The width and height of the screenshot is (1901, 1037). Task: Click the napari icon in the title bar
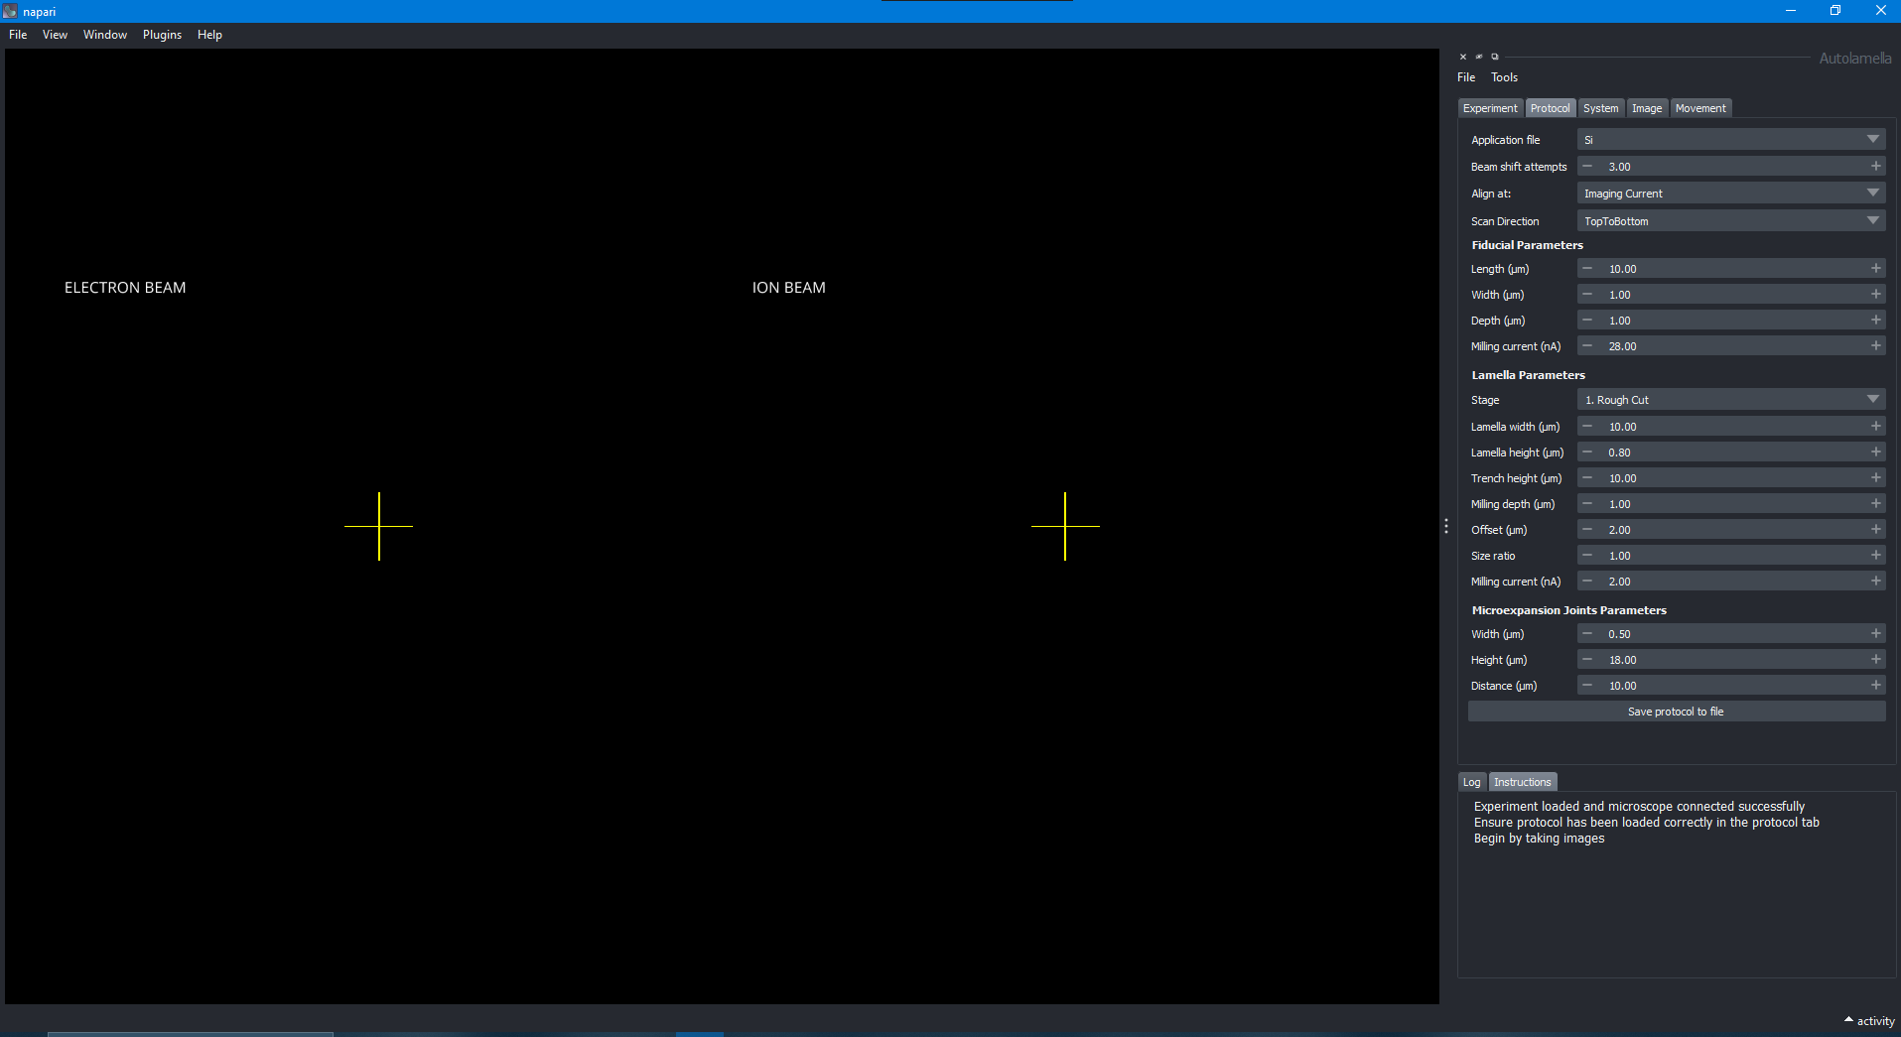coord(9,11)
